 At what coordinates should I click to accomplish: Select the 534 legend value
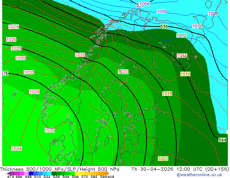(56, 177)
